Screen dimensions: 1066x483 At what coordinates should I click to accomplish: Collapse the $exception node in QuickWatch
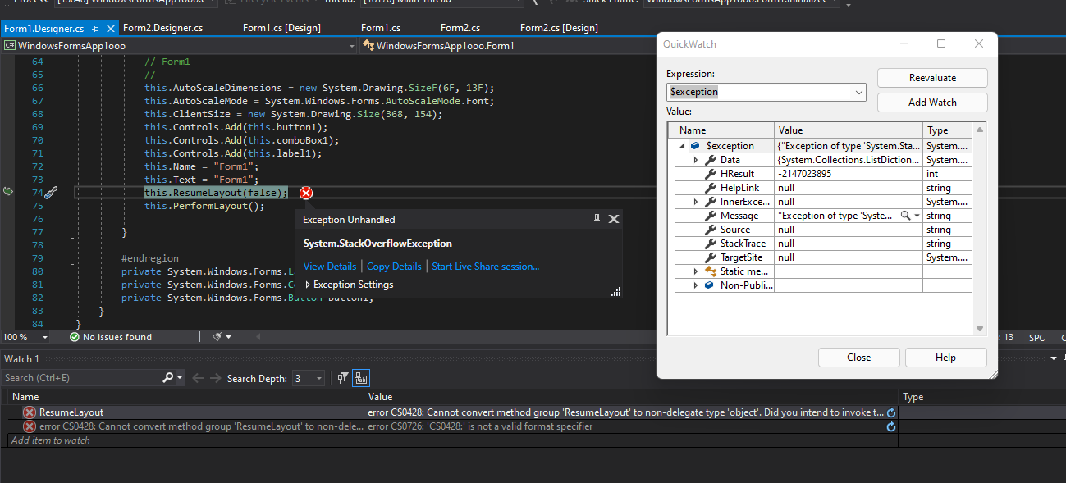[682, 146]
